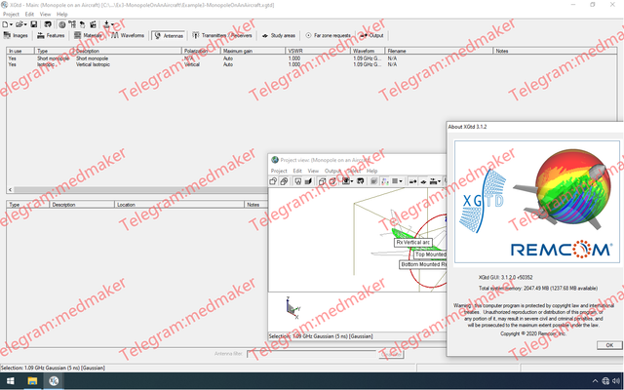Open the dropdown arrow beside the New icon
624x390 pixels.
point(11,24)
